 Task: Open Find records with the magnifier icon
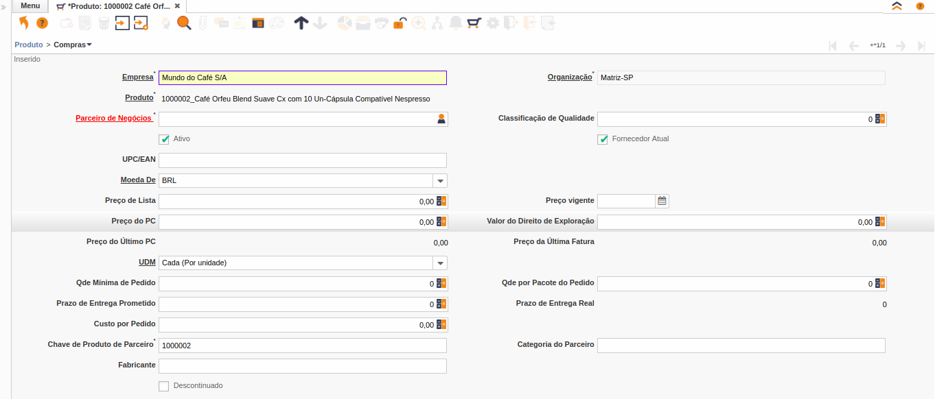[x=184, y=23]
